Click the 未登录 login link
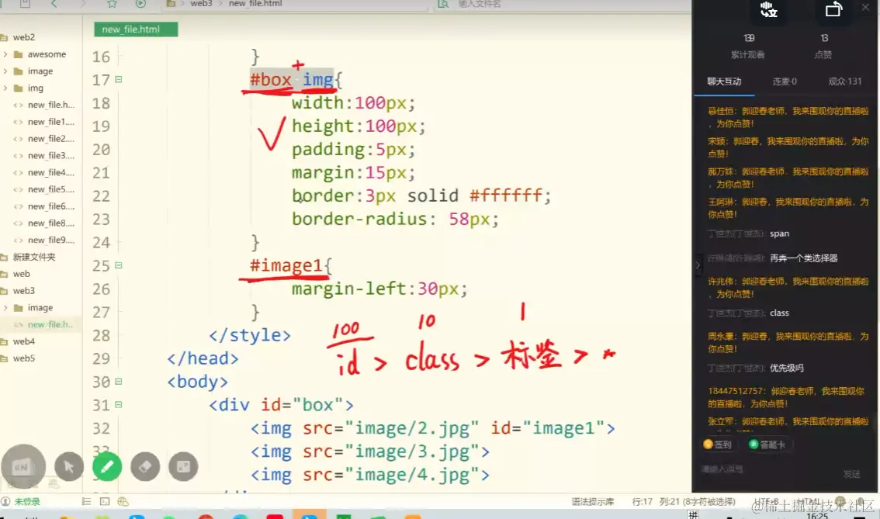Image resolution: width=880 pixels, height=519 pixels. (x=27, y=502)
